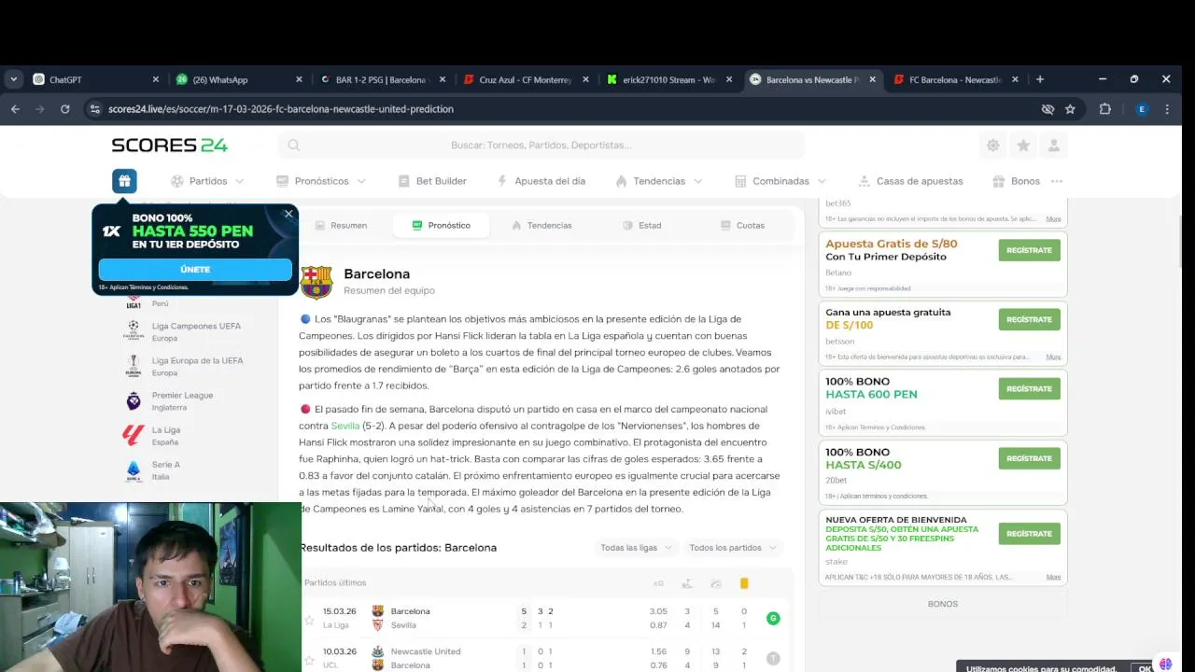The height and width of the screenshot is (672, 1195).
Task: Open the Premier League logo icon
Action: tap(134, 401)
